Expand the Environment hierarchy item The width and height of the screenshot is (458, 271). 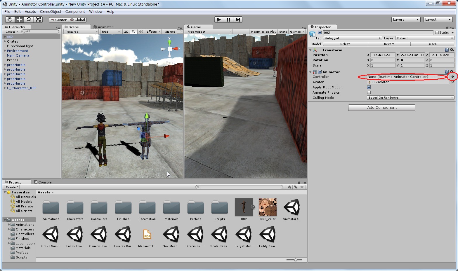(x=5, y=51)
